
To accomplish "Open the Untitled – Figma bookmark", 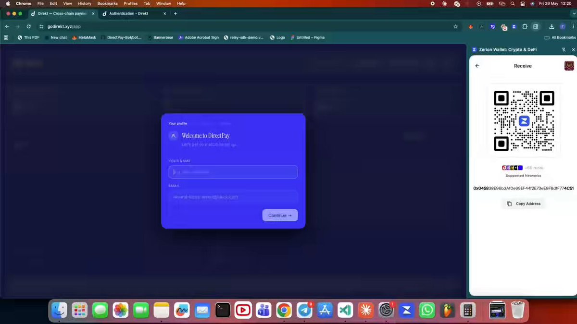I will [x=308, y=37].
